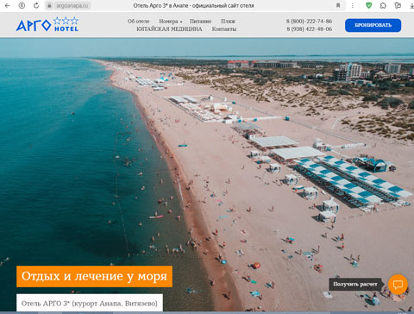Go back with the browser back arrow
414x314 pixels.
point(8,5)
